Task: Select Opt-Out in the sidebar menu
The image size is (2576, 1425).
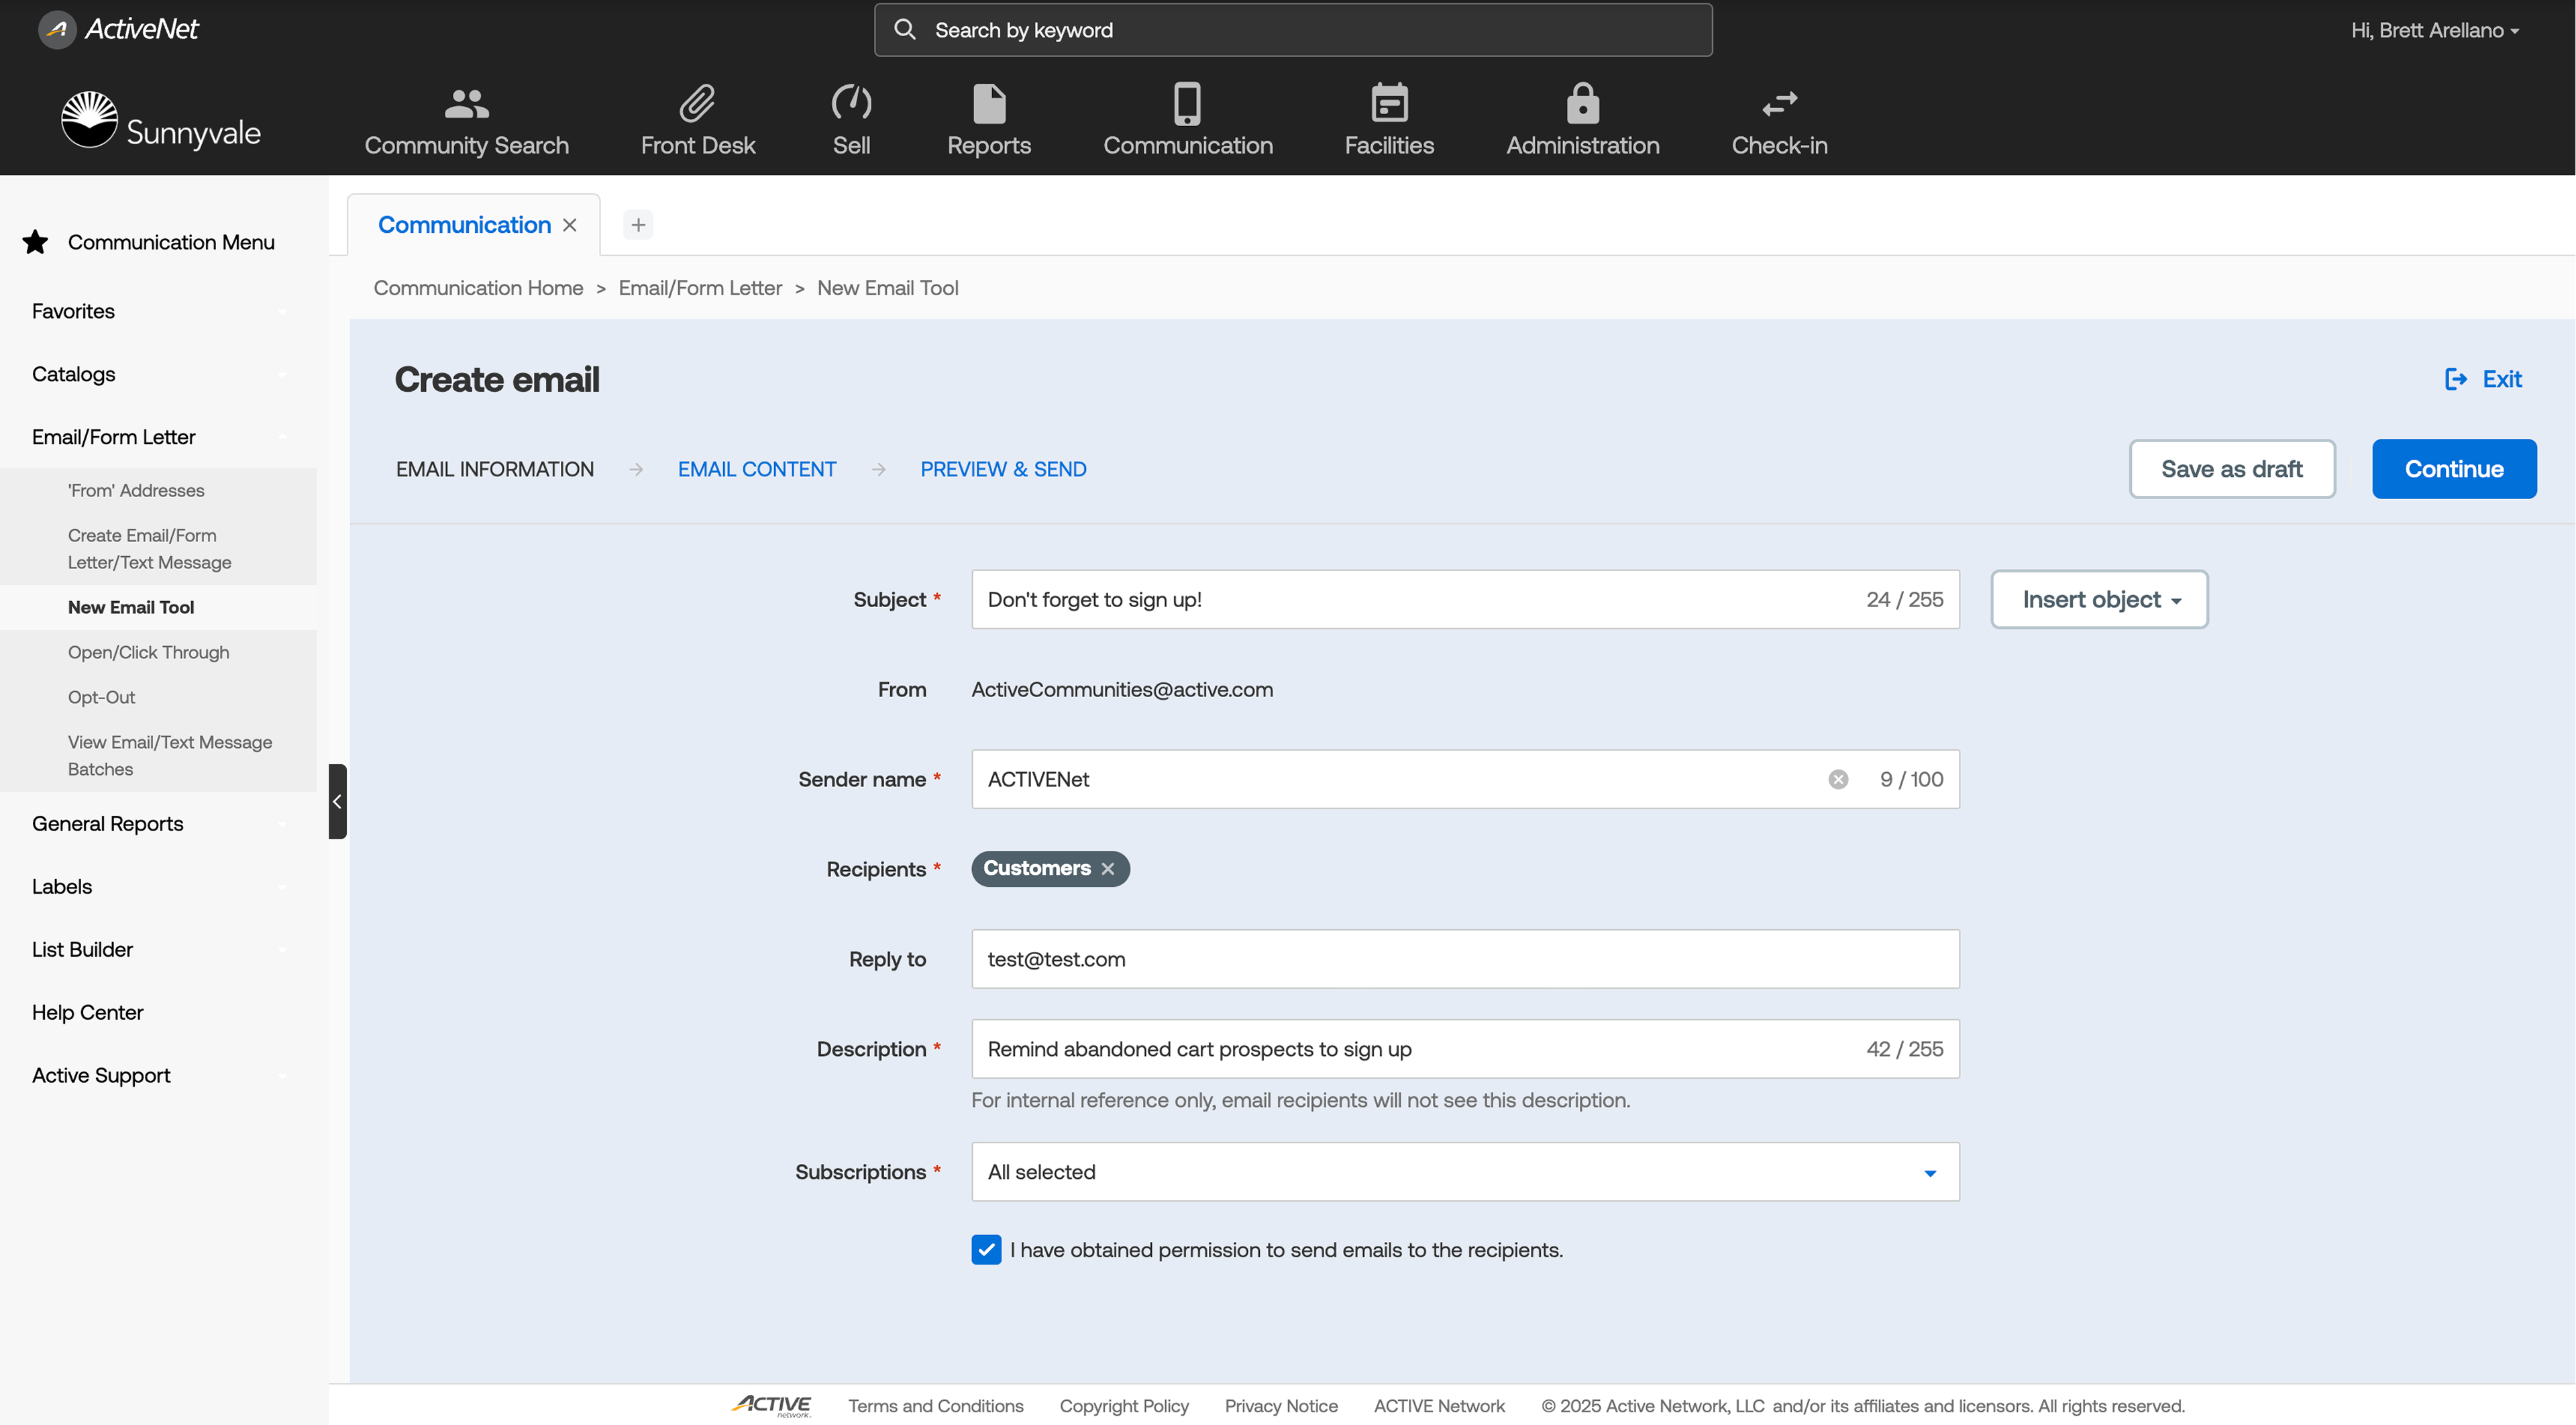Action: click(x=101, y=697)
